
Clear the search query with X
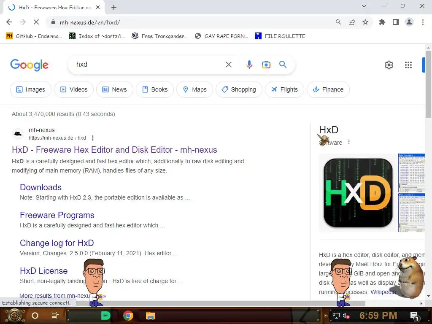pos(228,65)
